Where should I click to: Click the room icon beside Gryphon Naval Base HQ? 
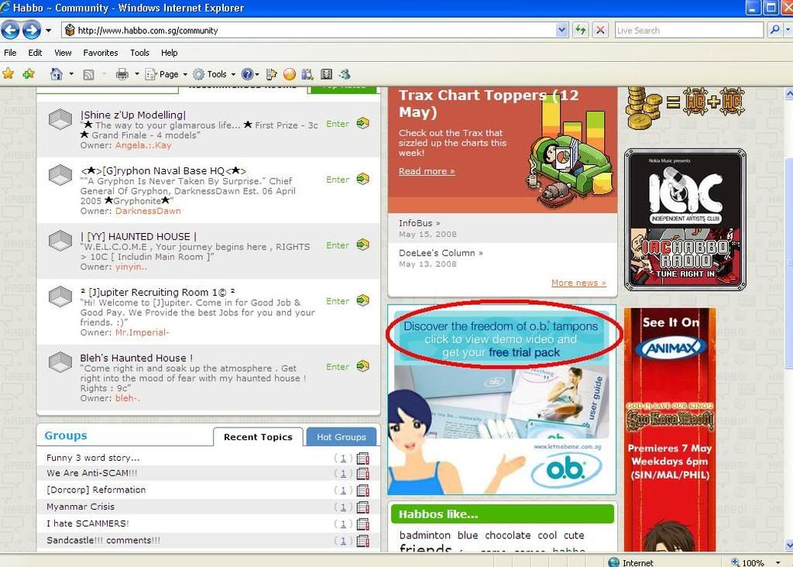[60, 176]
